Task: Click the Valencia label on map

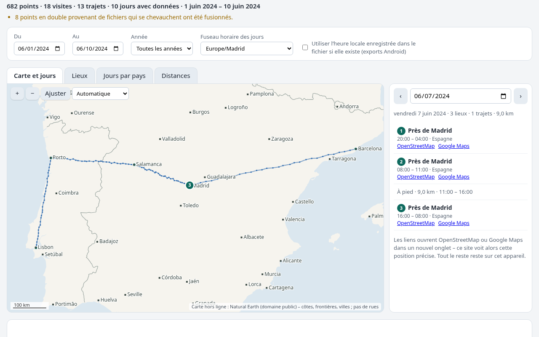Action: coord(295,219)
